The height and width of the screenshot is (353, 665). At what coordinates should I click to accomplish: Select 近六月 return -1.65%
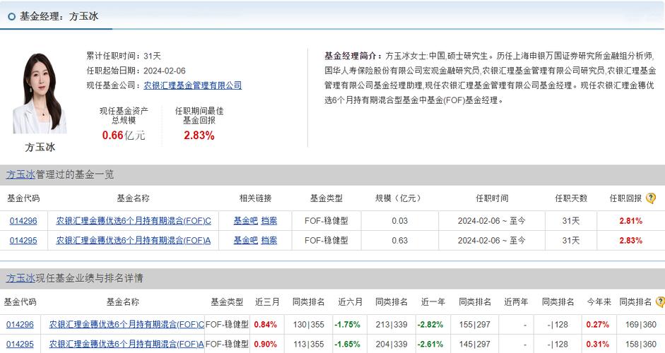click(348, 344)
